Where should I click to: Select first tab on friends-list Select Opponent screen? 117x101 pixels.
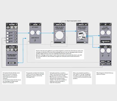(x=8, y=27)
